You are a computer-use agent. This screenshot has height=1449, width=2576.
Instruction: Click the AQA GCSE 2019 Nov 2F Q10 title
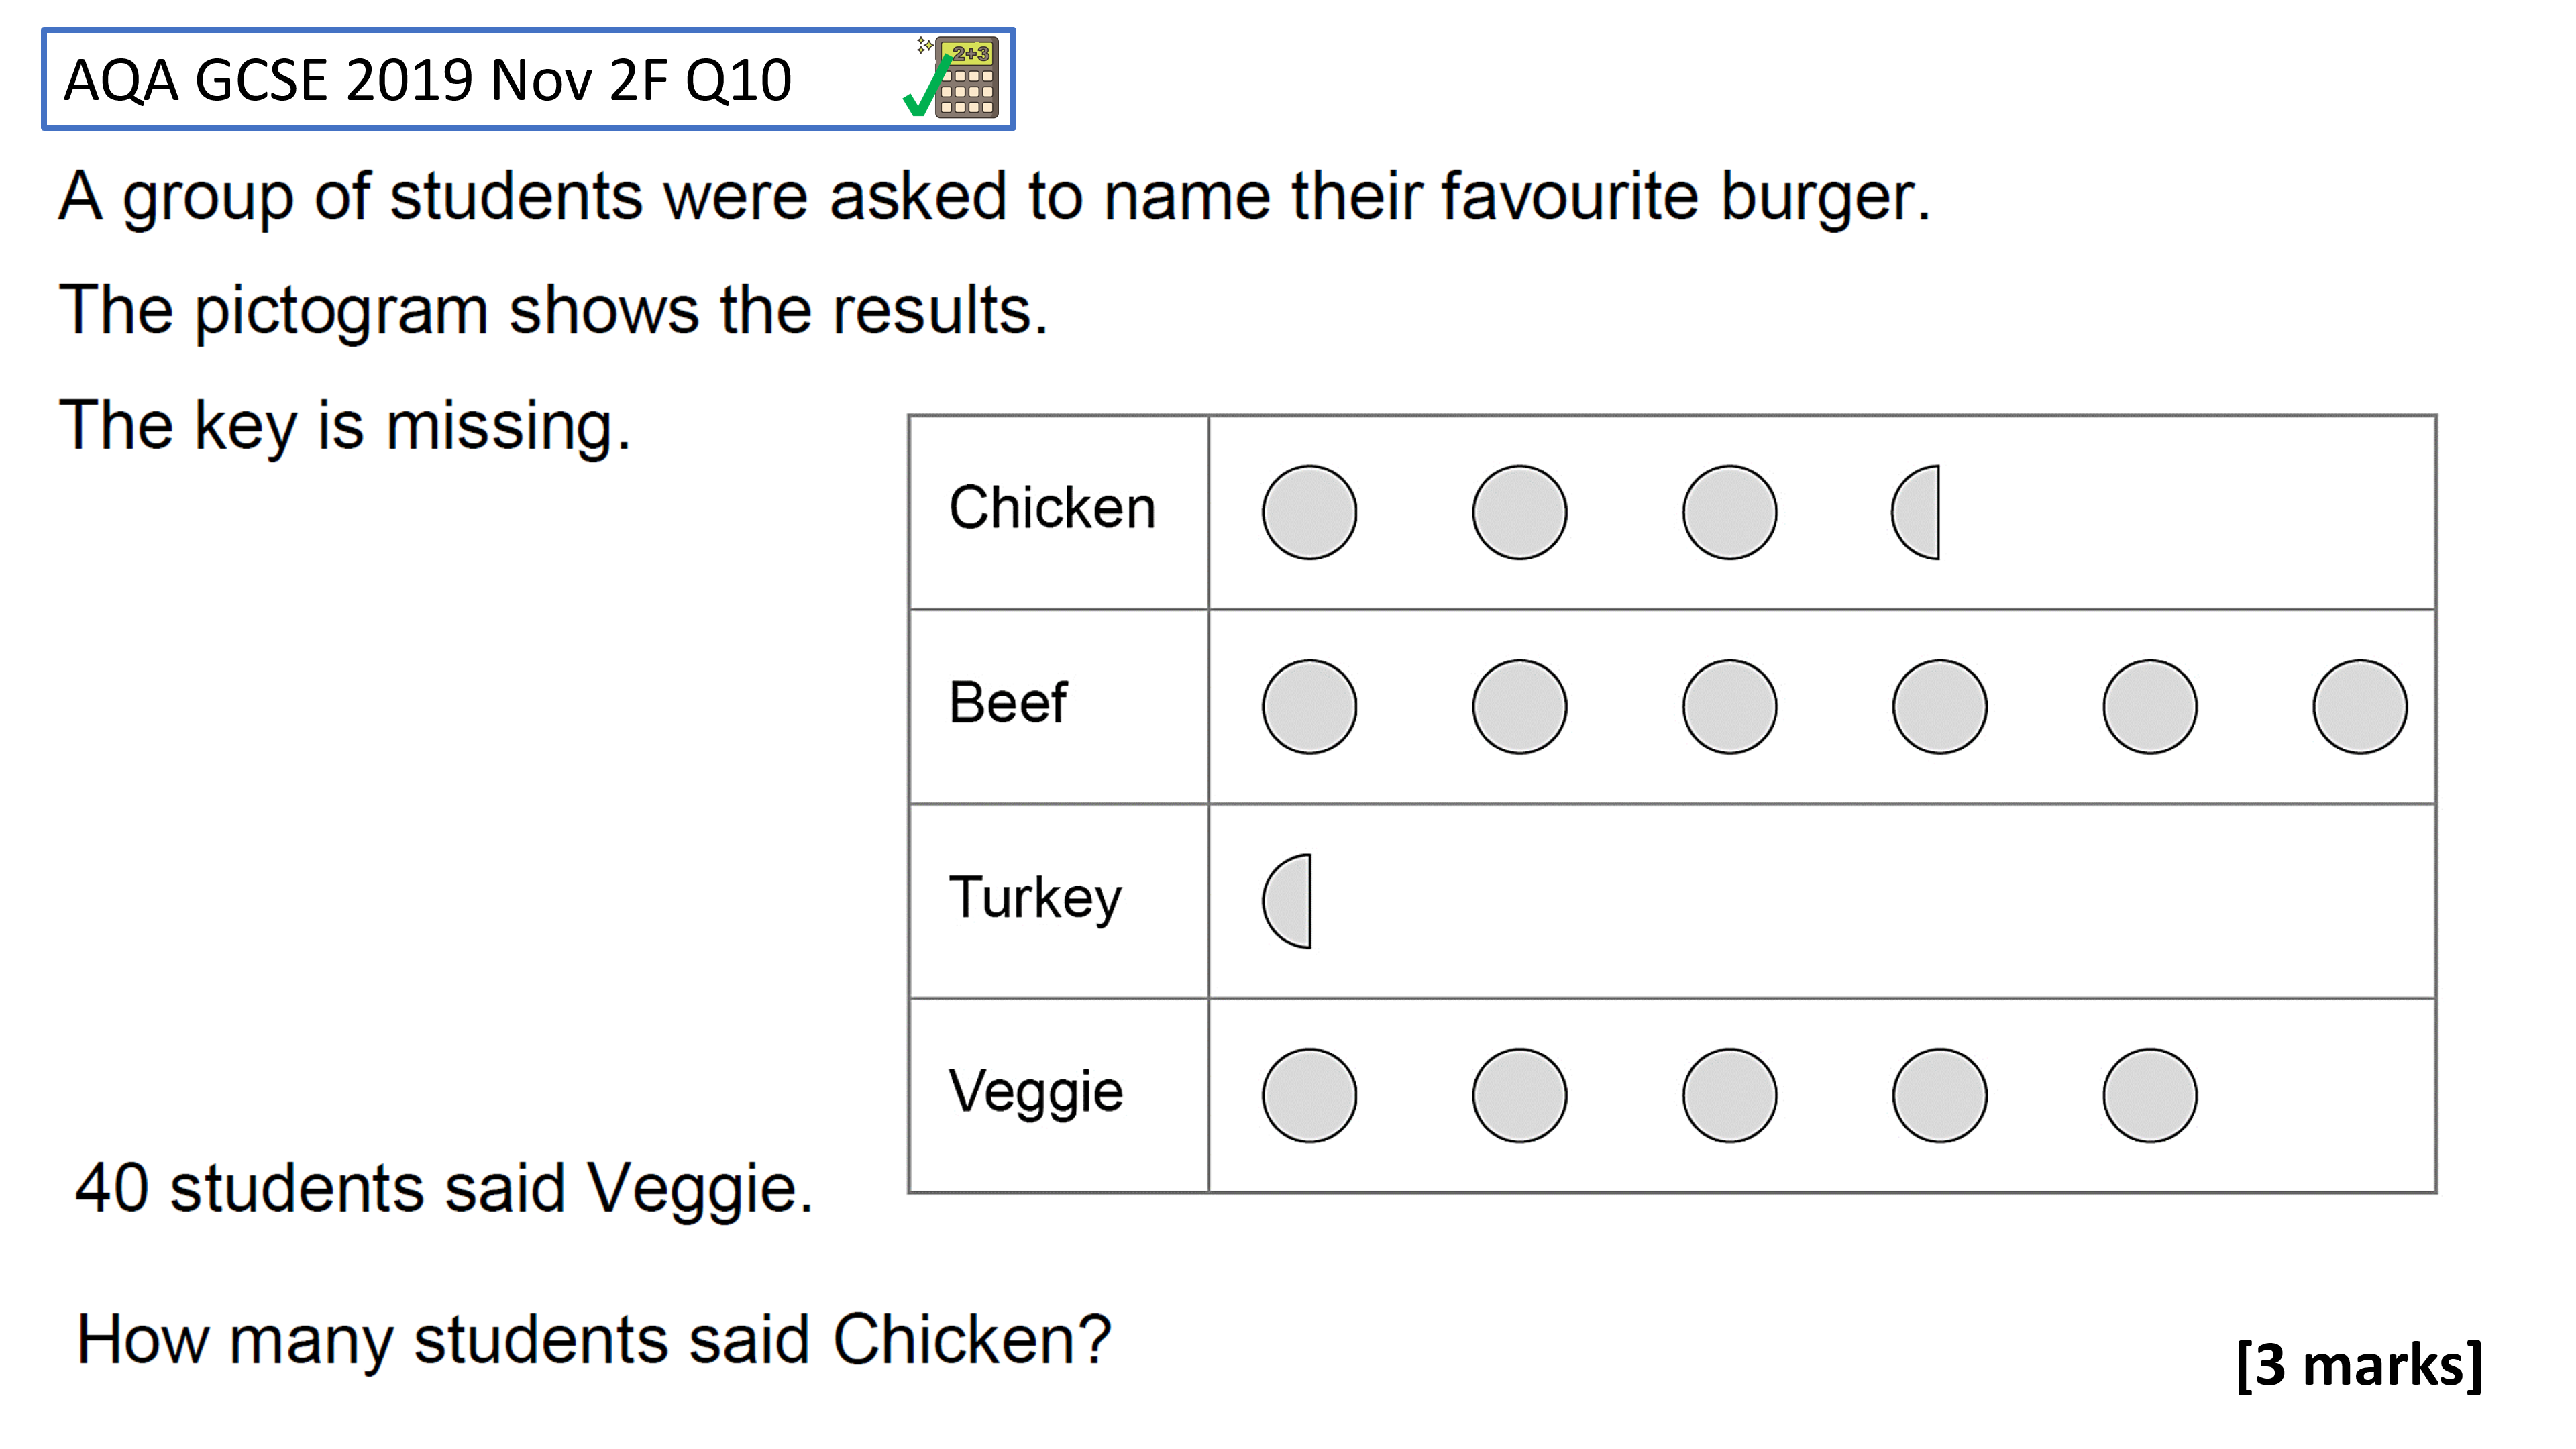pos(428,80)
